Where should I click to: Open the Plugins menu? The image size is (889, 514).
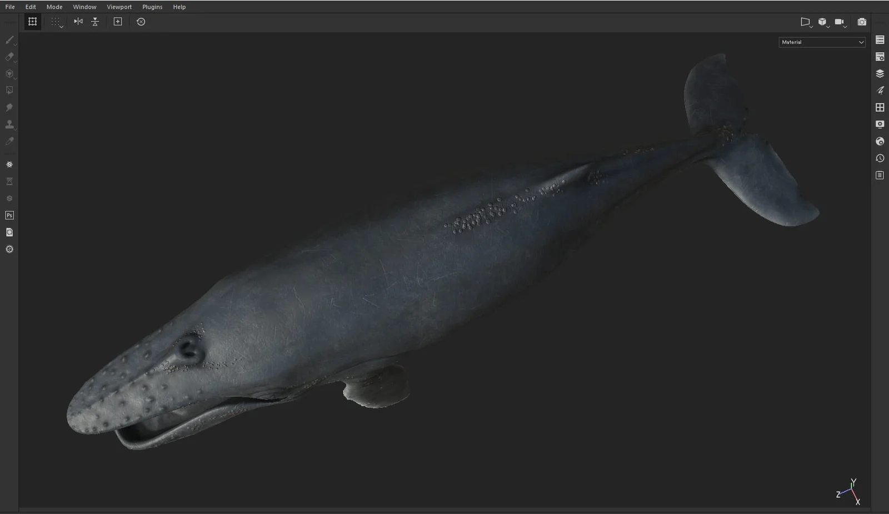pyautogui.click(x=152, y=7)
